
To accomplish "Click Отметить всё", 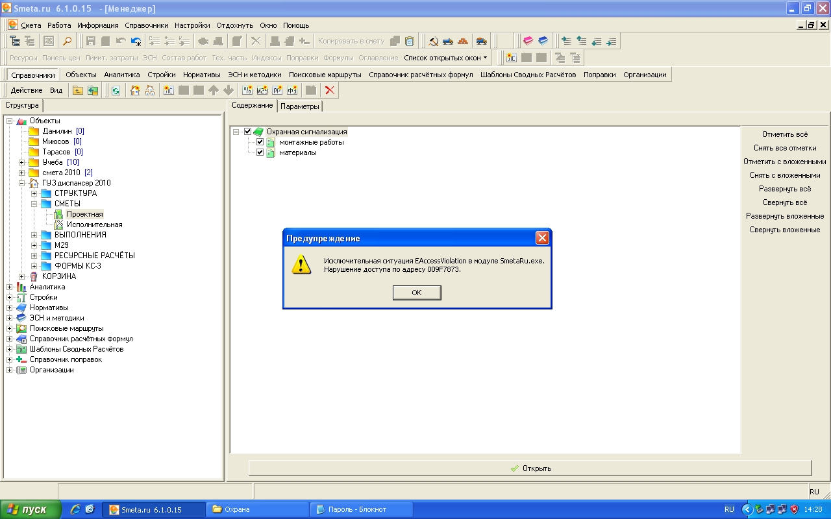I will coord(785,134).
